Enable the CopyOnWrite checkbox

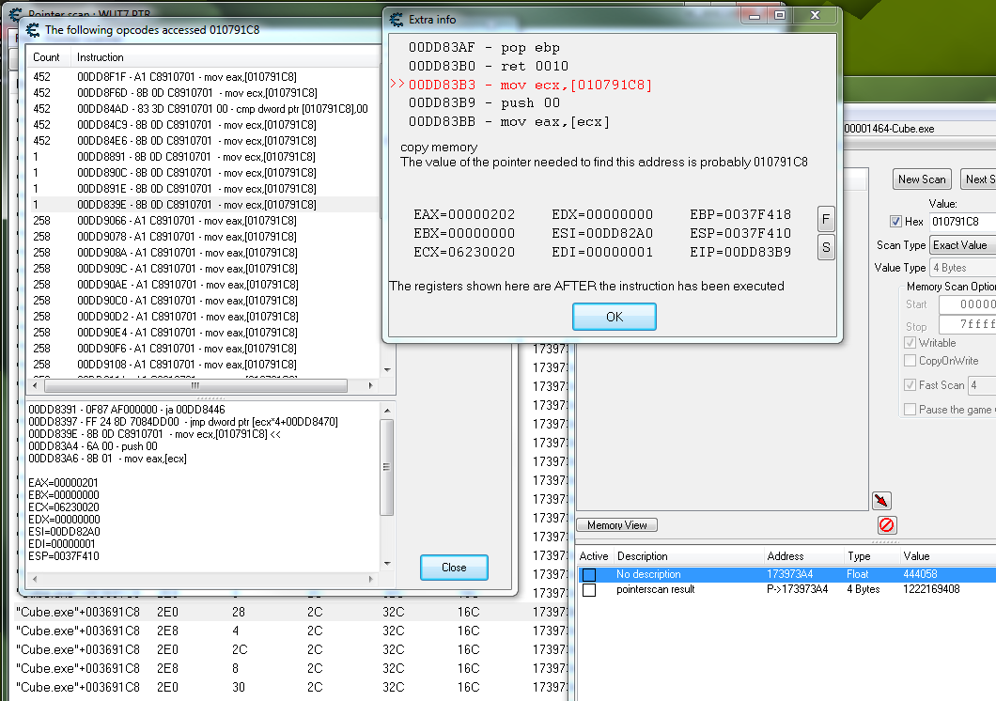pyautogui.click(x=910, y=361)
